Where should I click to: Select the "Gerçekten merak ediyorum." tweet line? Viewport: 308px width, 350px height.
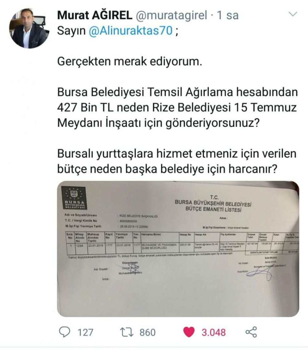(130, 61)
